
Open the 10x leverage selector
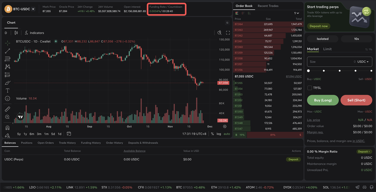(x=357, y=39)
